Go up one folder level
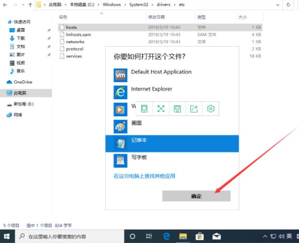Image resolution: width=299 pixels, height=243 pixels. 30,5
